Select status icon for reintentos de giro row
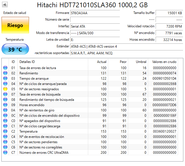 5,110
